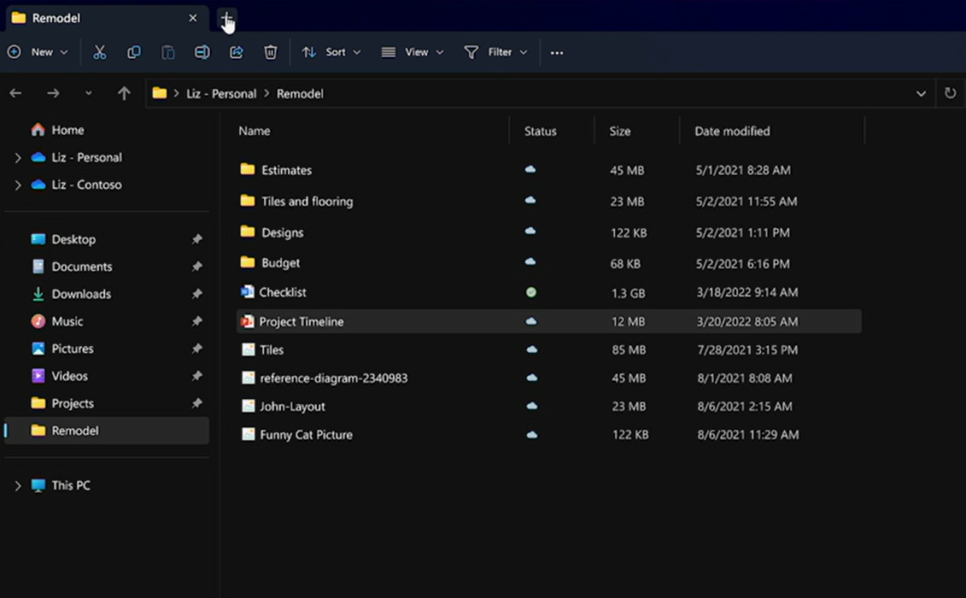Click the Share icon in toolbar

click(237, 52)
